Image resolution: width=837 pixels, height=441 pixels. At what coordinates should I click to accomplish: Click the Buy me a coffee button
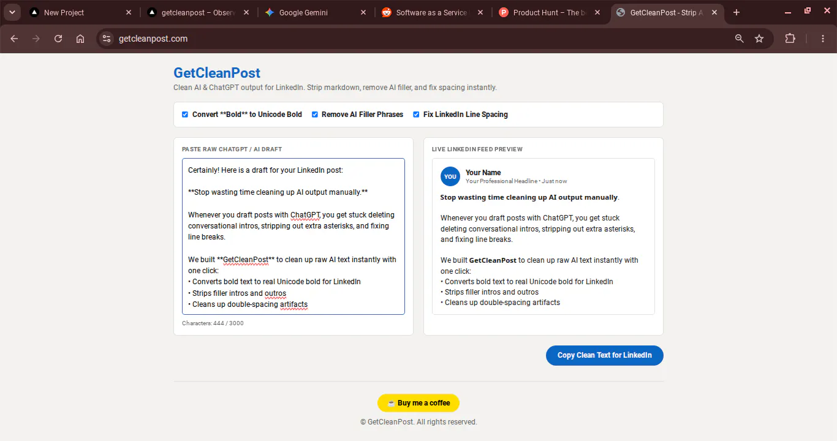click(418, 403)
